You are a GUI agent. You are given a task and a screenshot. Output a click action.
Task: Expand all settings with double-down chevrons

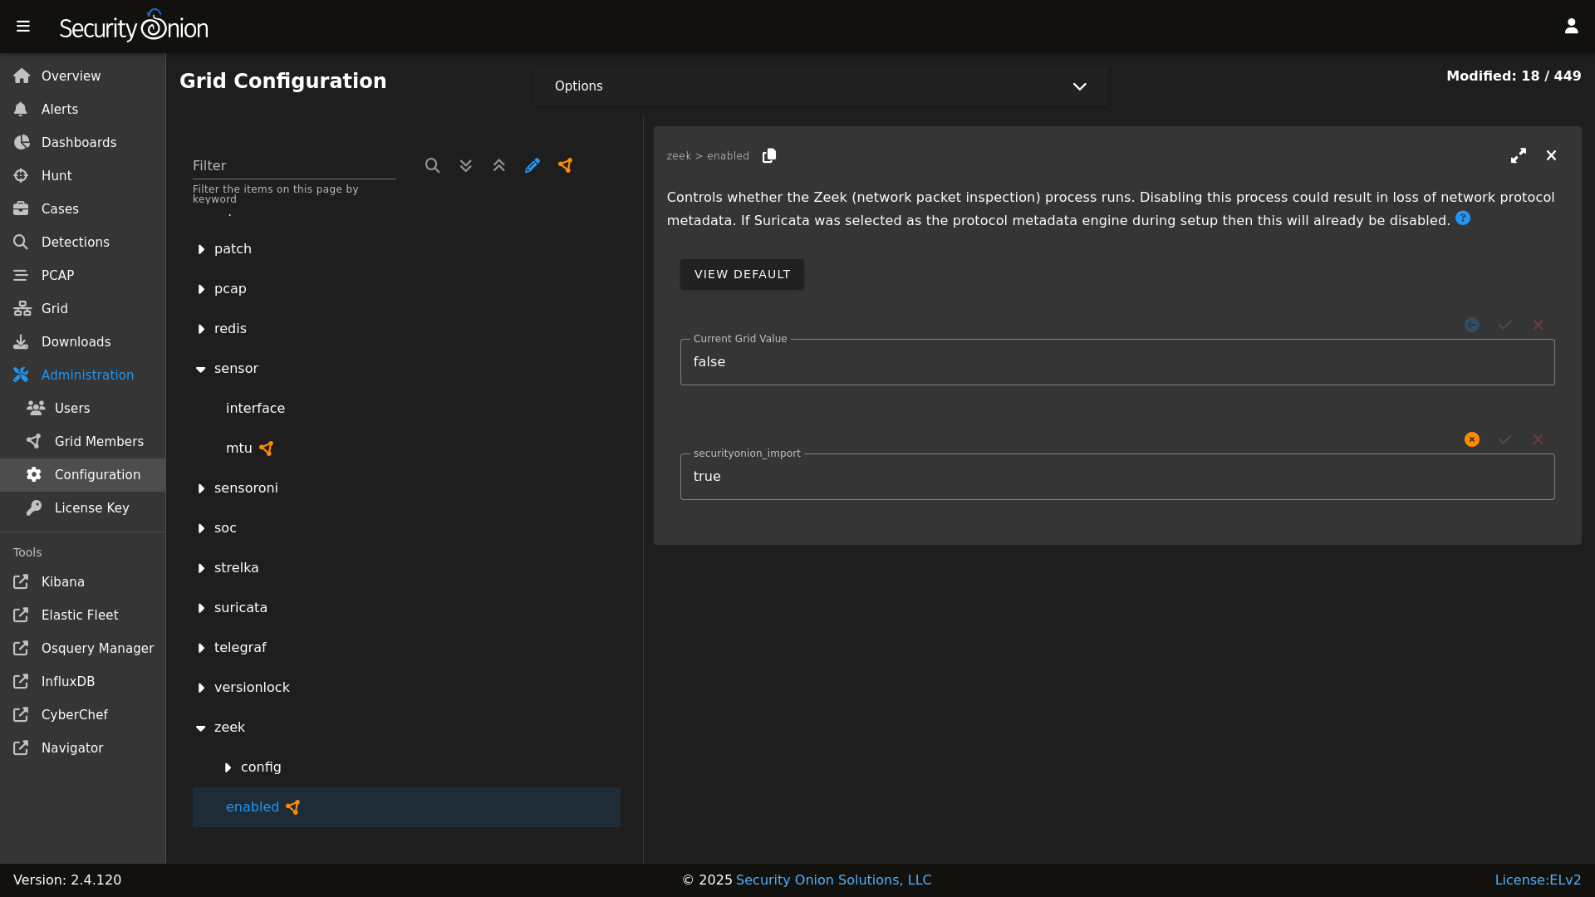point(466,166)
